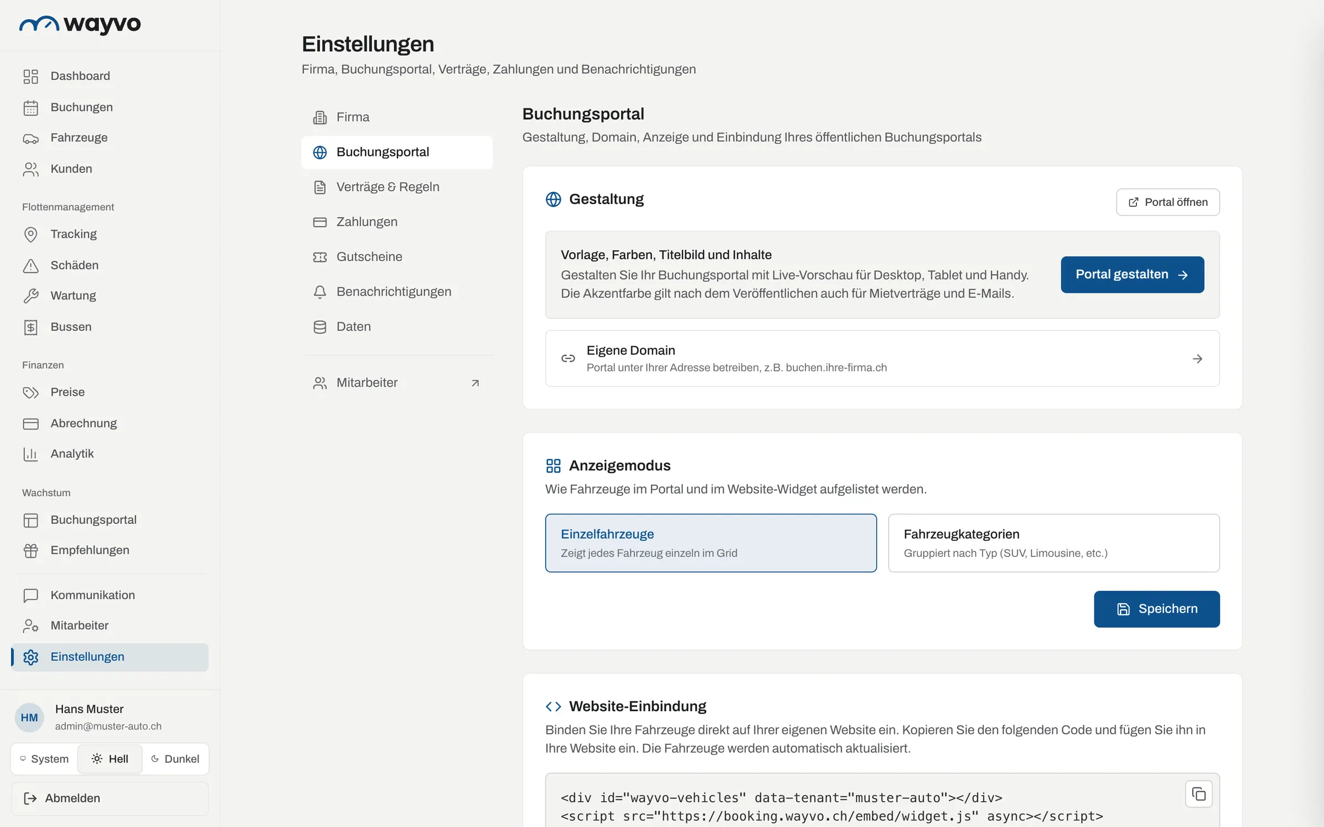Open Bussen in the sidebar
The width and height of the screenshot is (1324, 827).
click(x=110, y=327)
